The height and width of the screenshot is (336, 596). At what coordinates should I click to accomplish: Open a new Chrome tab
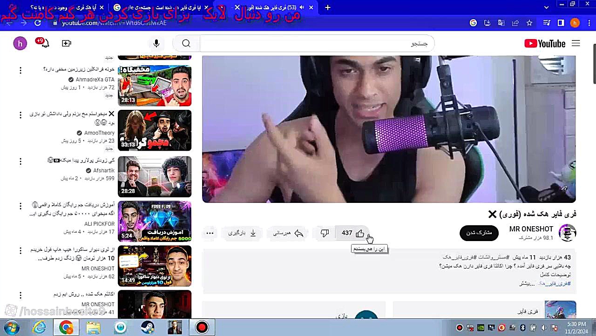click(328, 7)
